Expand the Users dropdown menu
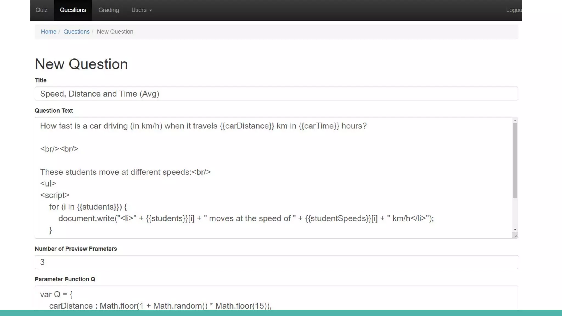The height and width of the screenshot is (316, 562). pyautogui.click(x=142, y=10)
